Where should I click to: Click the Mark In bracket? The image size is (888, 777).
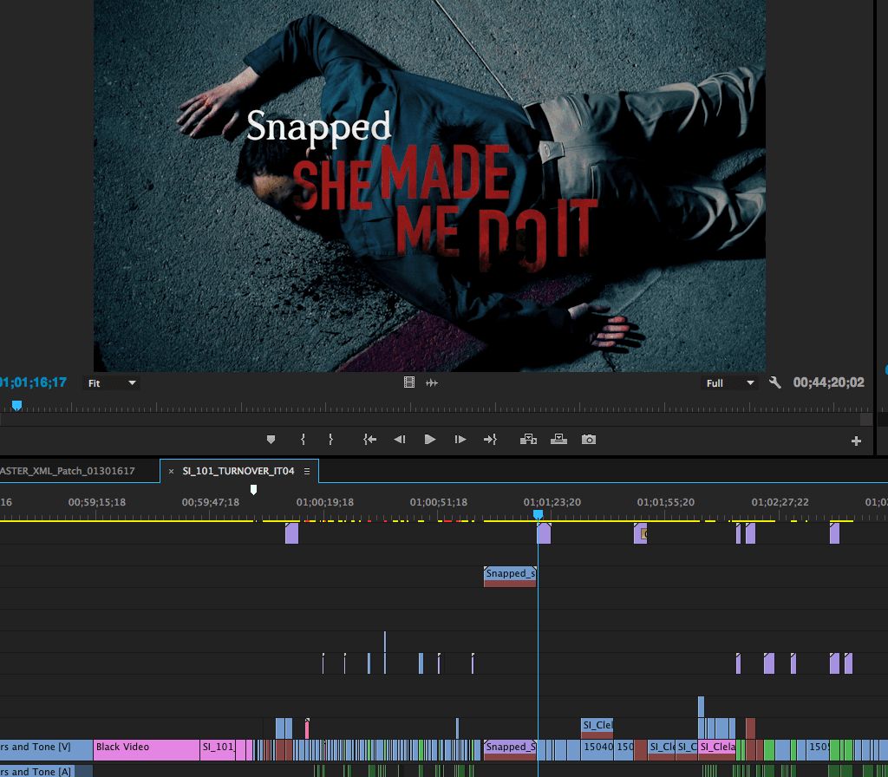coord(303,440)
